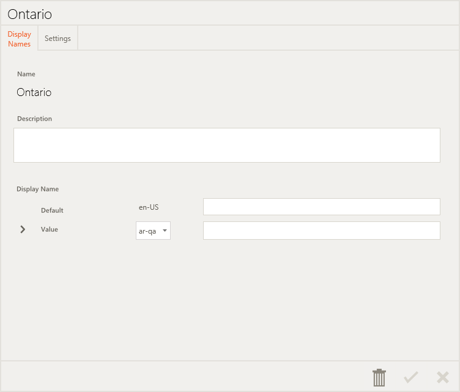This screenshot has width=460, height=392.
Task: Click the arrow on the ar-qa combo box
Action: click(x=165, y=231)
